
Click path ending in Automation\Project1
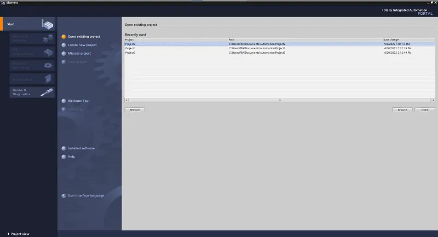[257, 48]
